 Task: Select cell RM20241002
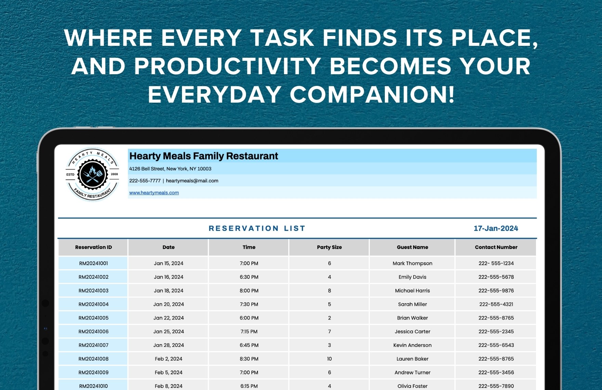point(93,277)
